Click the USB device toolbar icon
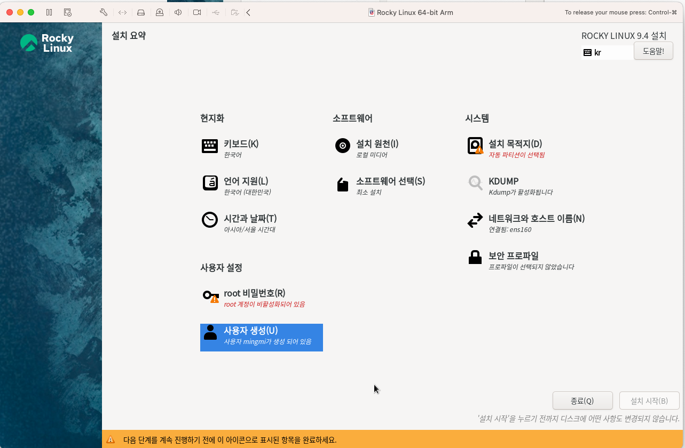Viewport: 685px width, 448px height. click(x=215, y=12)
